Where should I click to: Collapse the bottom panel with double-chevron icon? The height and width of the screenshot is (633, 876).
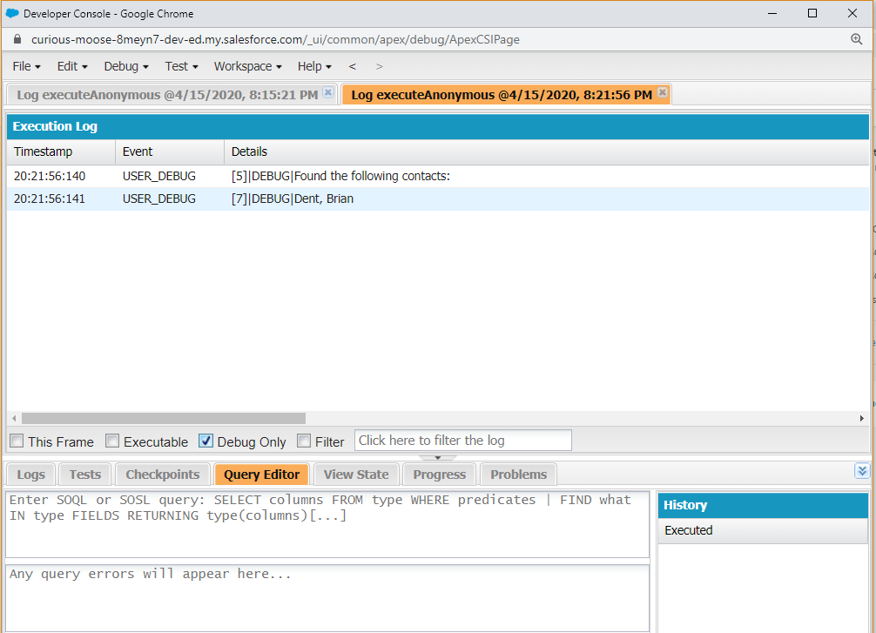tap(861, 471)
